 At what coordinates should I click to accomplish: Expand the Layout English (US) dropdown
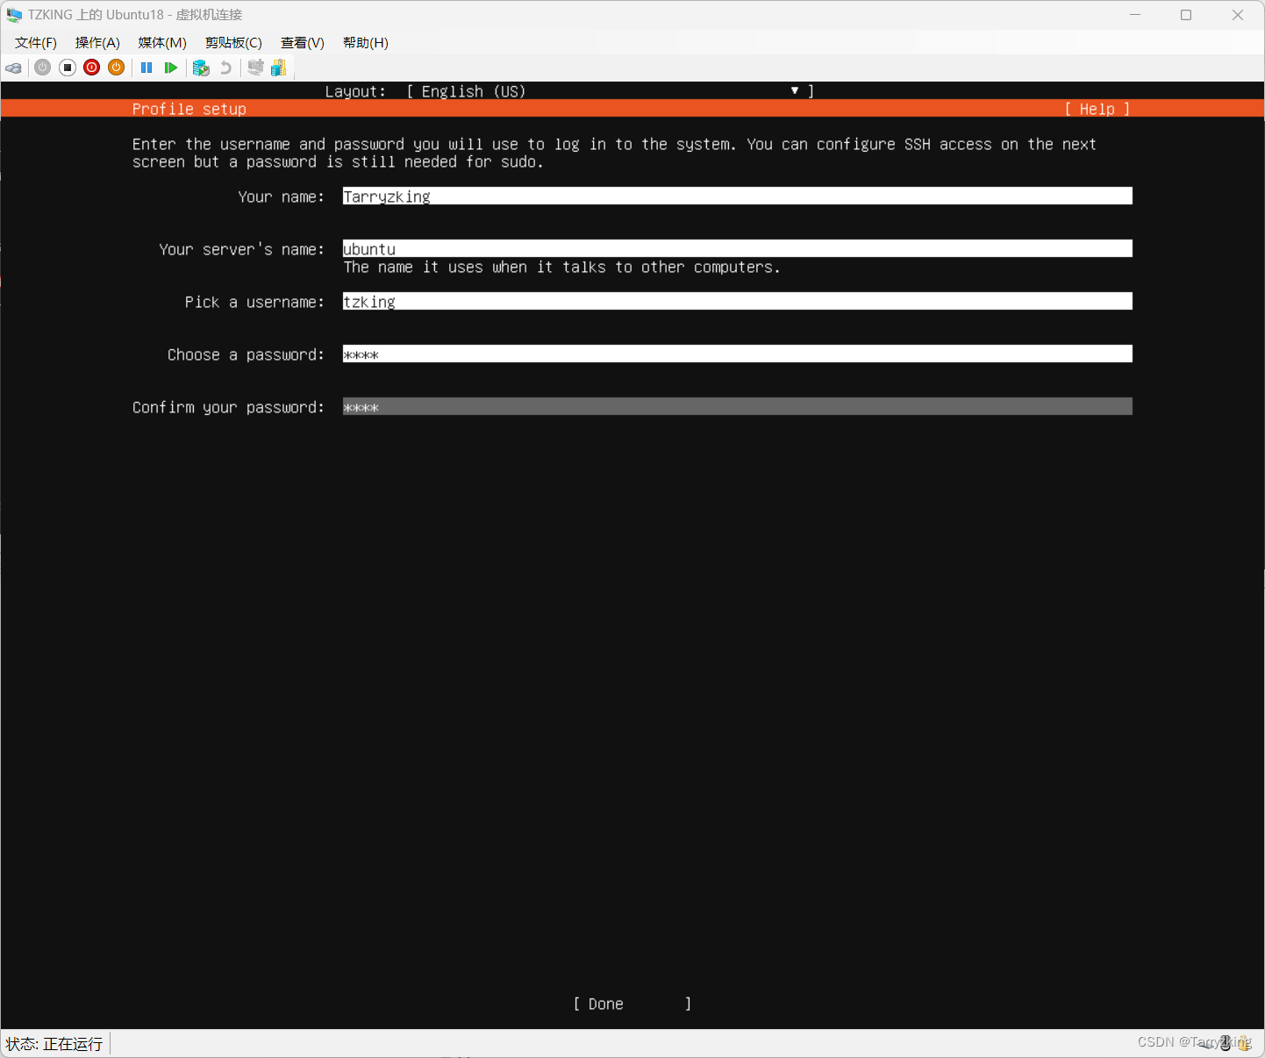[x=611, y=91]
